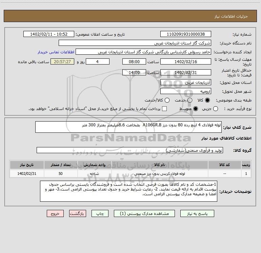Click the شاخه unit cell
This screenshot has height=253, width=261.
[x=94, y=174]
